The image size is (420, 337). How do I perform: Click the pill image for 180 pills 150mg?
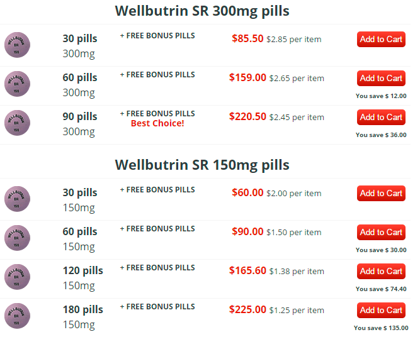coord(17,316)
